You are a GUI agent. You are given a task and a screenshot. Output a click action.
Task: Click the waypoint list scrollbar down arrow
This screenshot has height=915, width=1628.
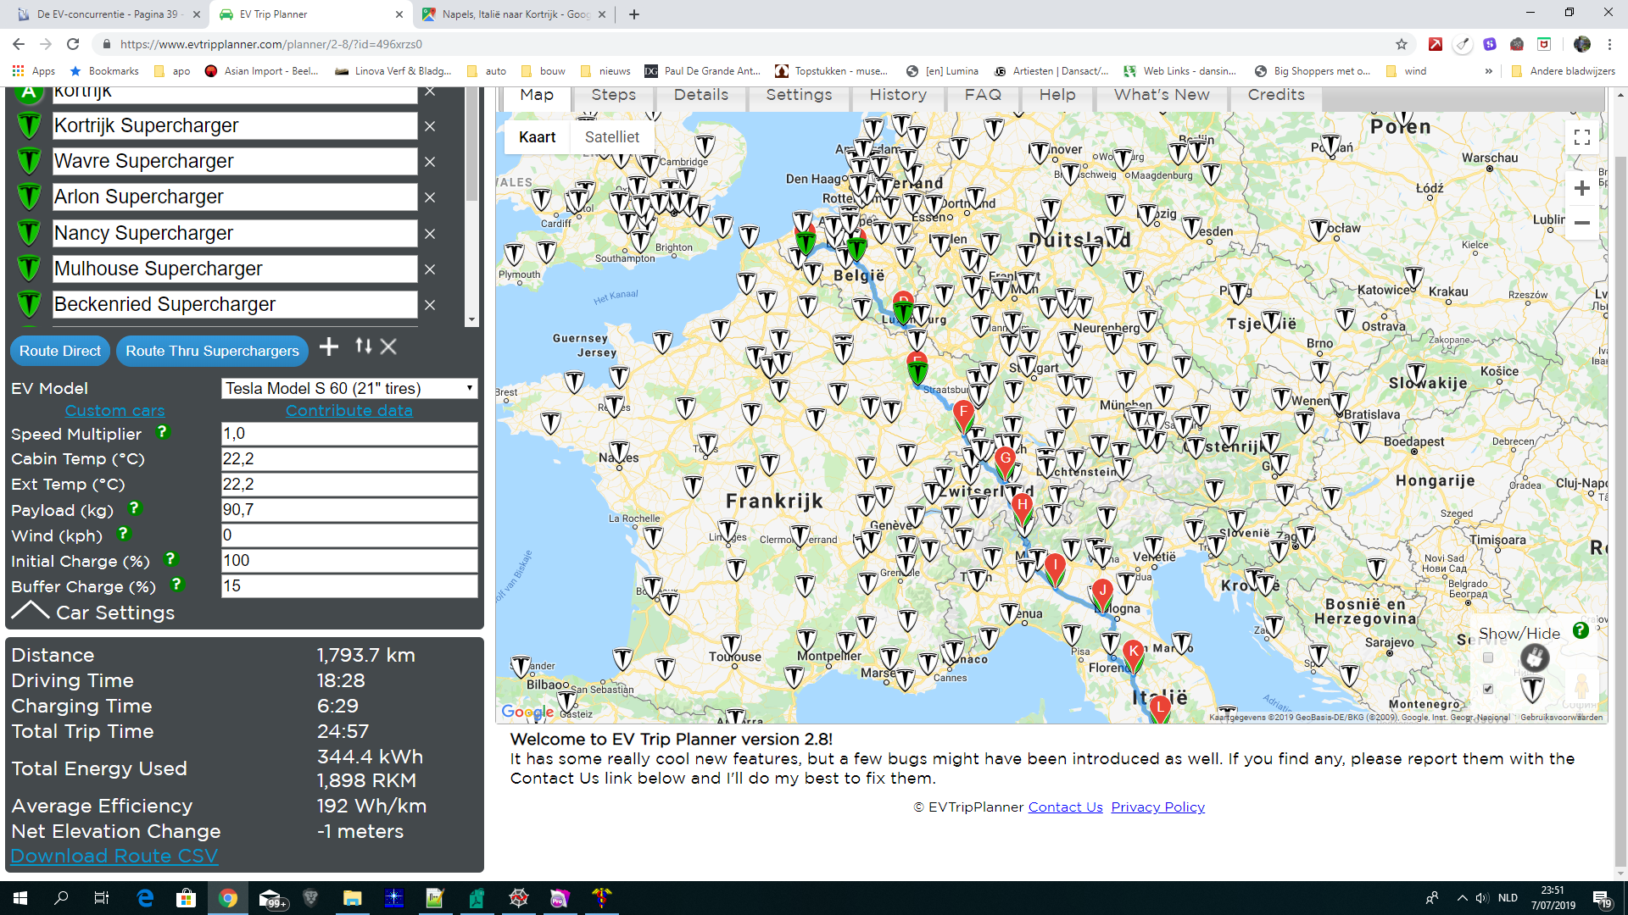pos(471,320)
